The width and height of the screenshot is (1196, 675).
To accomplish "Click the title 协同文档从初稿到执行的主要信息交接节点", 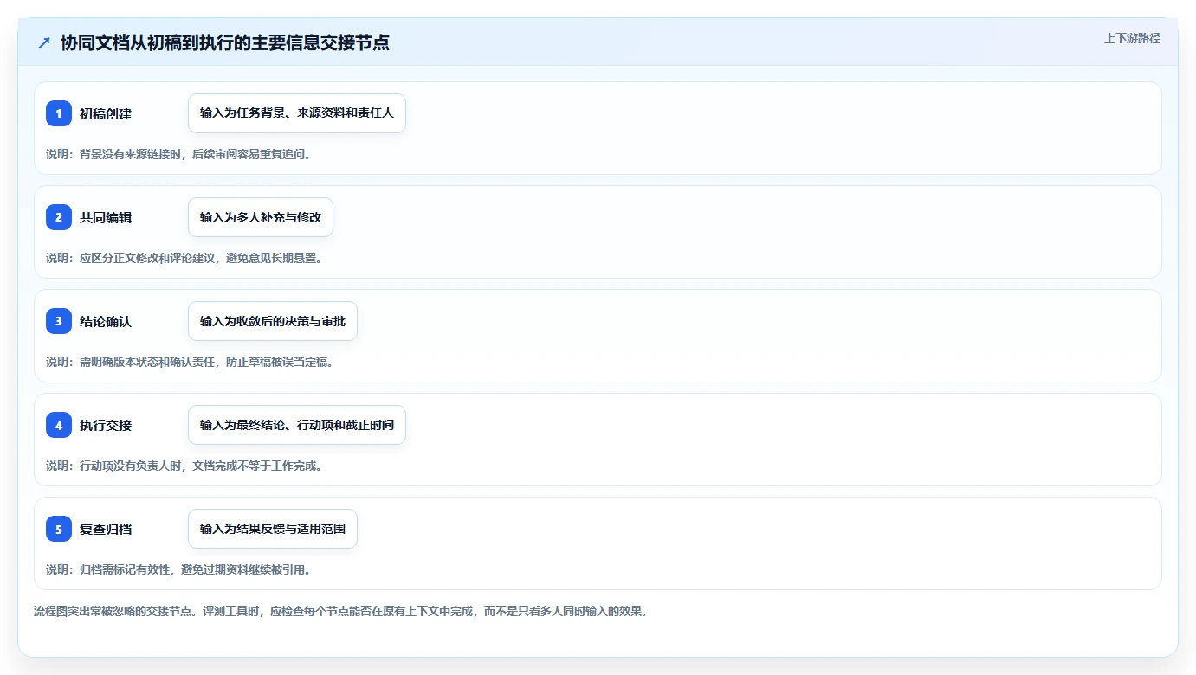I will [x=225, y=42].
